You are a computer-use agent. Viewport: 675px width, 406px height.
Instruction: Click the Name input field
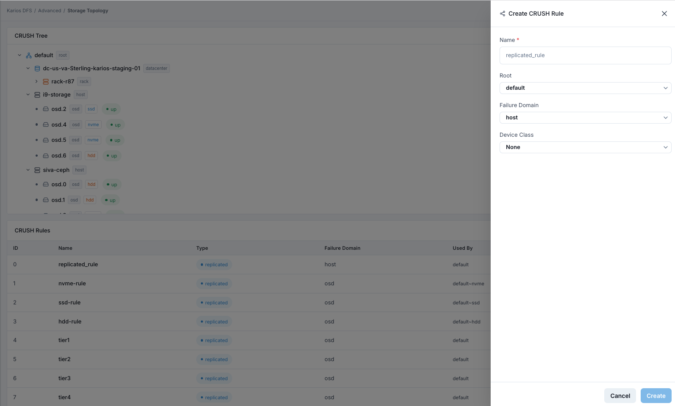coord(585,55)
